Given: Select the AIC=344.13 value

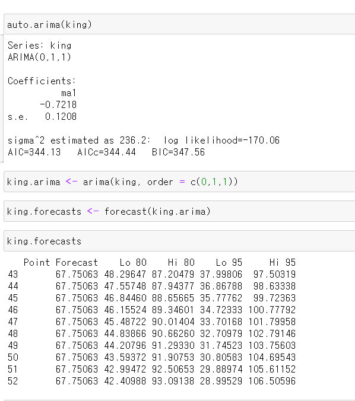Looking at the screenshot, I should point(34,152).
